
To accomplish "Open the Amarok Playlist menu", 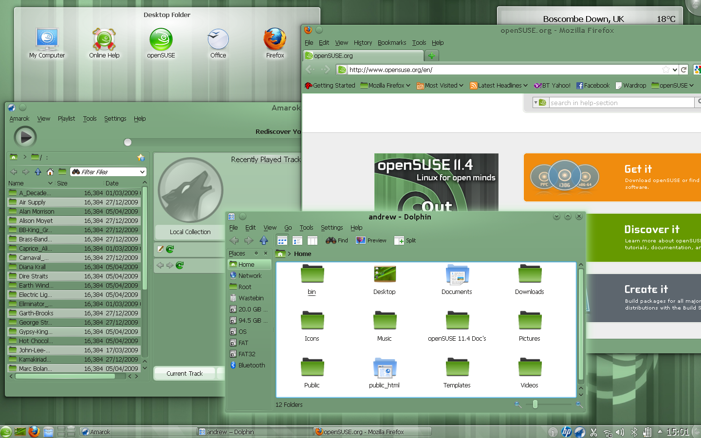I will (x=66, y=119).
